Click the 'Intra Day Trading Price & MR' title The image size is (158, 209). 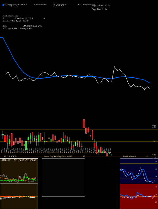click(58, 156)
